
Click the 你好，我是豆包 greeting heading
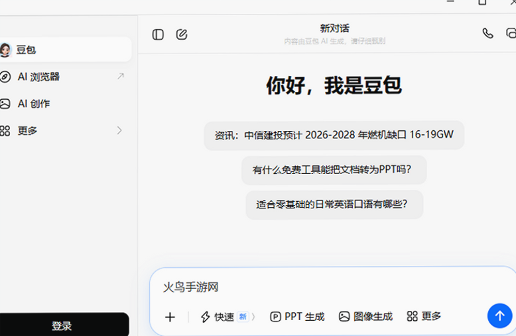(x=334, y=85)
